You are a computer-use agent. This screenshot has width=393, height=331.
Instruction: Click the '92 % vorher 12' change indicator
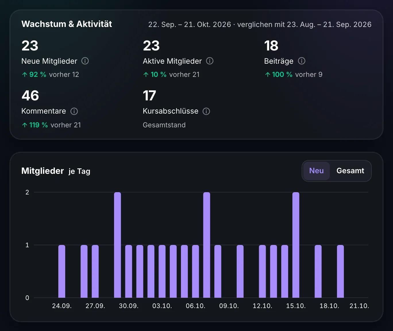pos(50,75)
